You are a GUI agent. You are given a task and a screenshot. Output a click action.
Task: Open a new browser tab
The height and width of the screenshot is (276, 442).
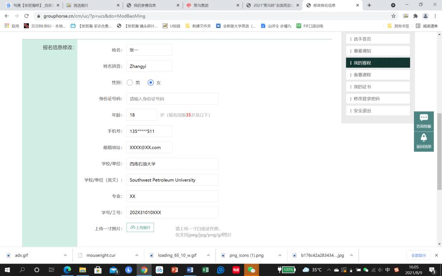click(369, 5)
